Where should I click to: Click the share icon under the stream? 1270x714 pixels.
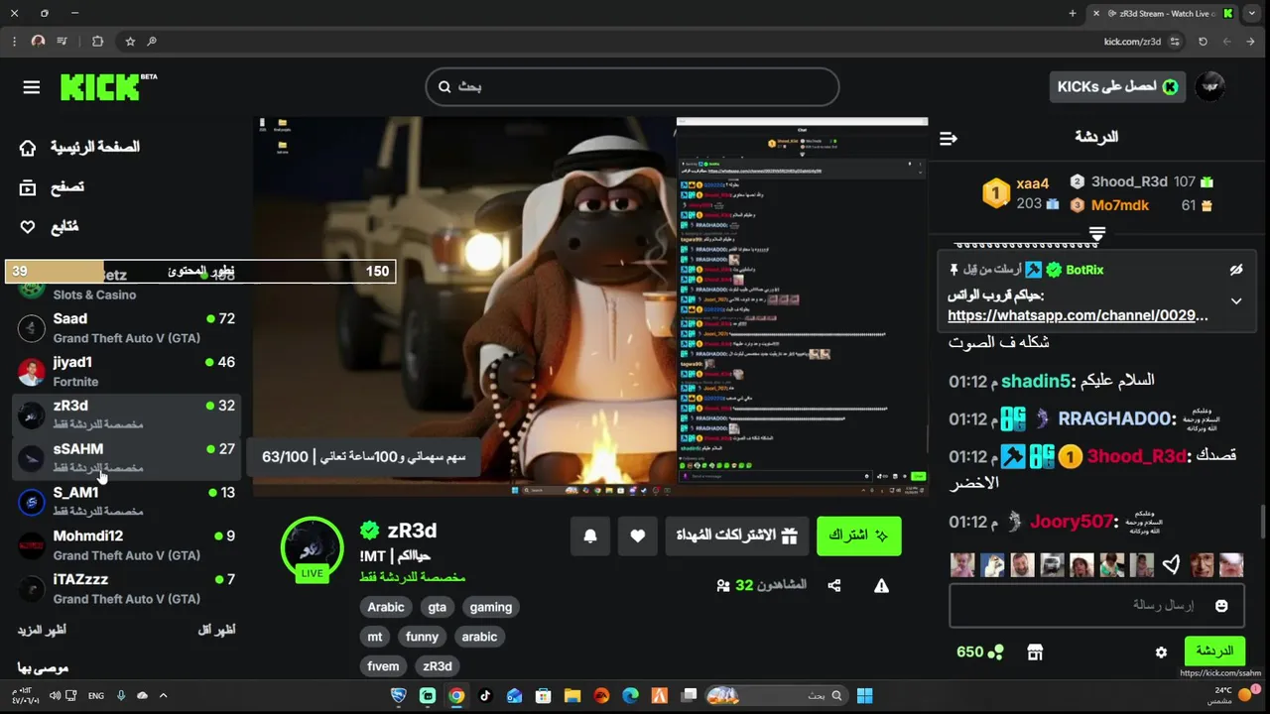click(x=834, y=586)
